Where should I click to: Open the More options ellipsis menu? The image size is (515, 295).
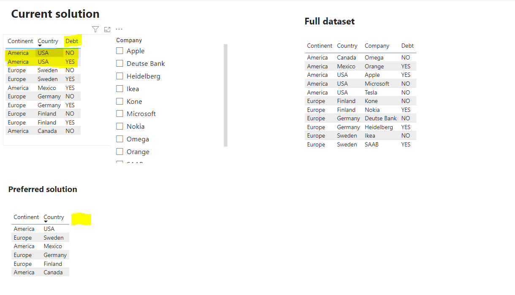tap(119, 29)
